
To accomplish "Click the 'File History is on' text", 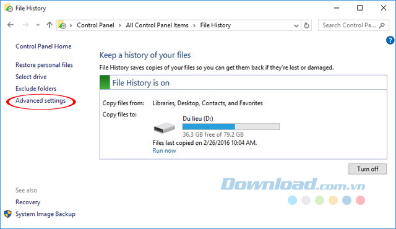I will (141, 83).
